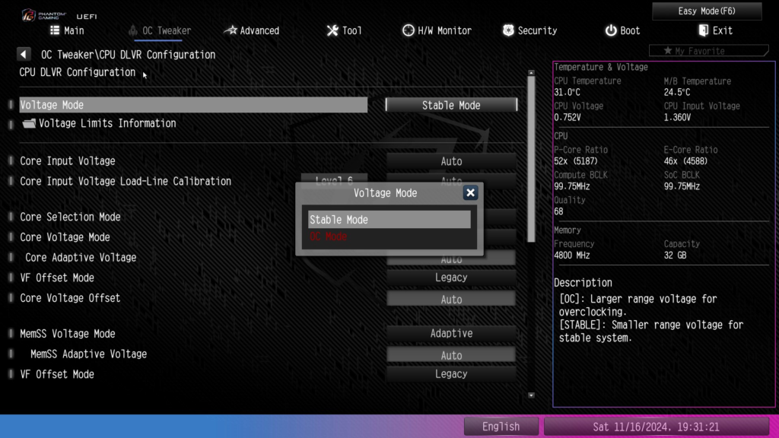Click the memory frequency 4800 MHz value
This screenshot has width=779, height=438.
click(572, 255)
